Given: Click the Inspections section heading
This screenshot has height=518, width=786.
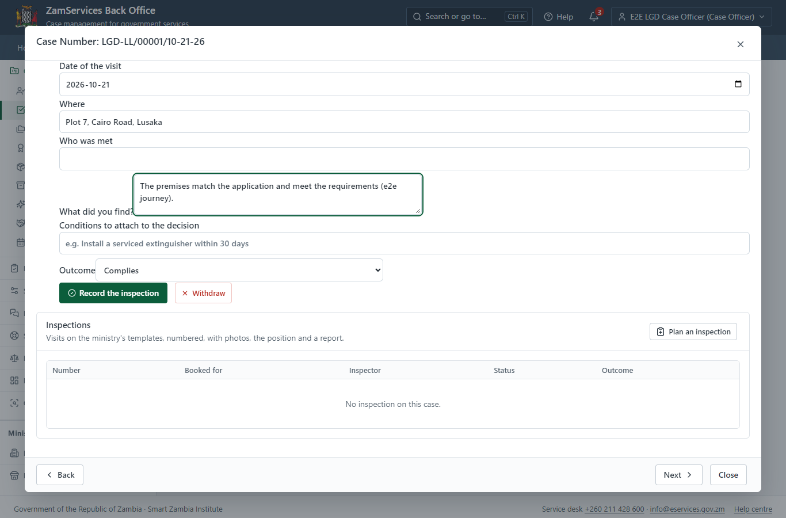Looking at the screenshot, I should click(68, 325).
